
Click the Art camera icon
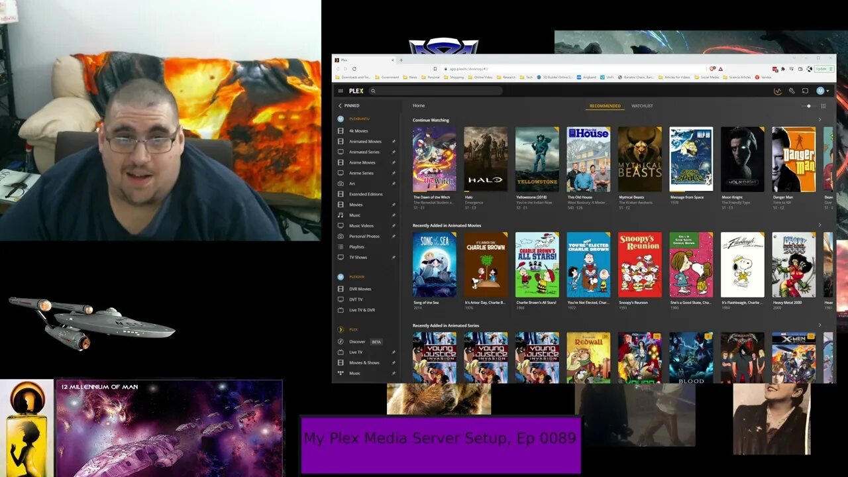341,184
